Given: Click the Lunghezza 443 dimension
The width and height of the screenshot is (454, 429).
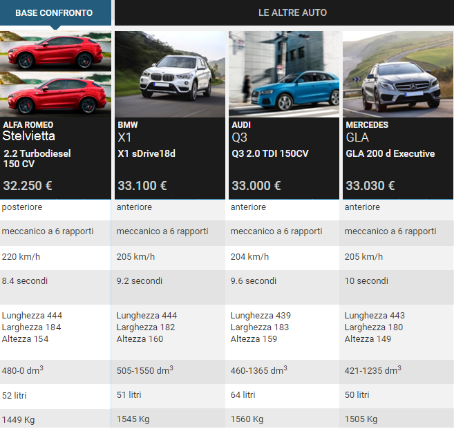Looking at the screenshot, I should (x=375, y=316).
